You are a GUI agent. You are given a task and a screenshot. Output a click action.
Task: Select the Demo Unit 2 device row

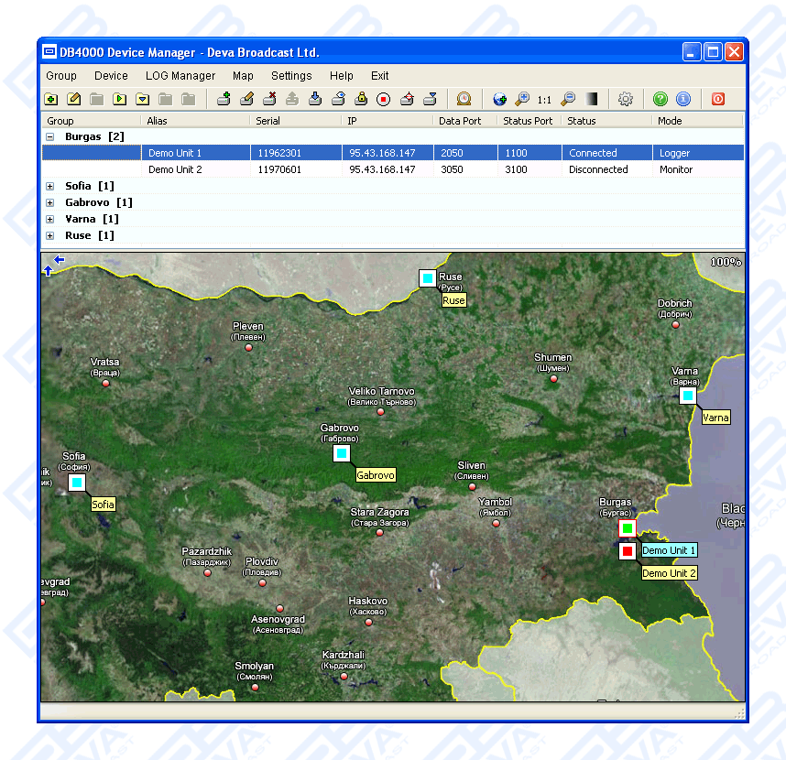(175, 169)
